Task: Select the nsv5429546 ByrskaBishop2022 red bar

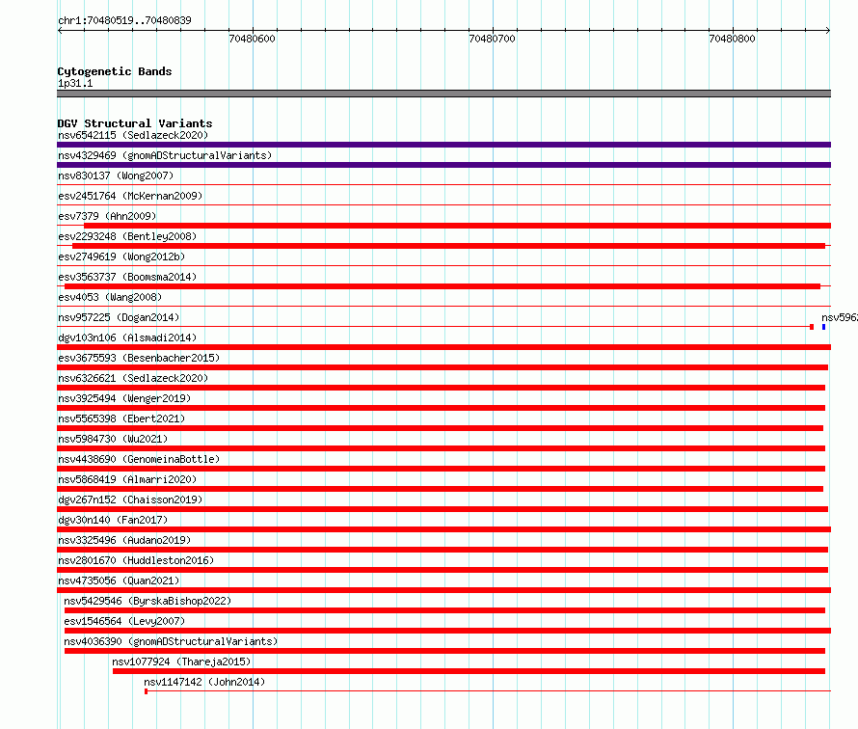Action: click(444, 610)
